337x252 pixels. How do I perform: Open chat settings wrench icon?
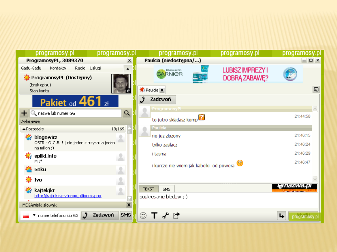(x=165, y=215)
